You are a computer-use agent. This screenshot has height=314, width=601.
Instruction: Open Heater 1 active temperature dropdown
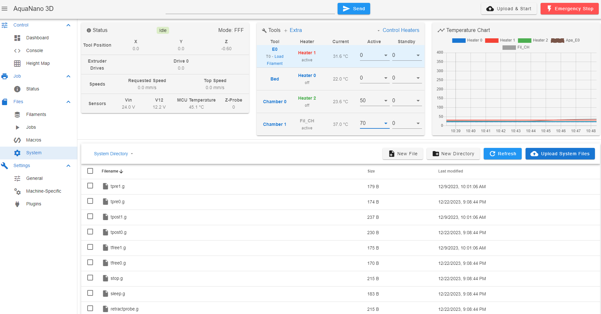386,55
